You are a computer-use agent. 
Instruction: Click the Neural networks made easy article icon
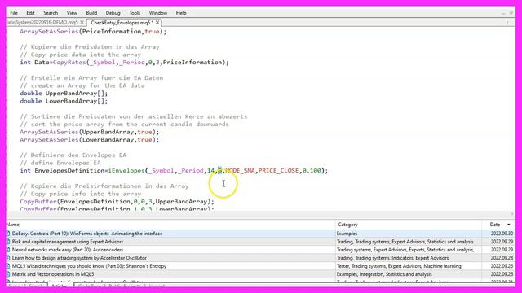click(x=8, y=250)
